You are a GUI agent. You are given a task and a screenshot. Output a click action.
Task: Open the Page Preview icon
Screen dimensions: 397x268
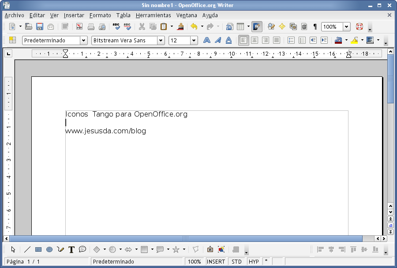click(x=102, y=26)
